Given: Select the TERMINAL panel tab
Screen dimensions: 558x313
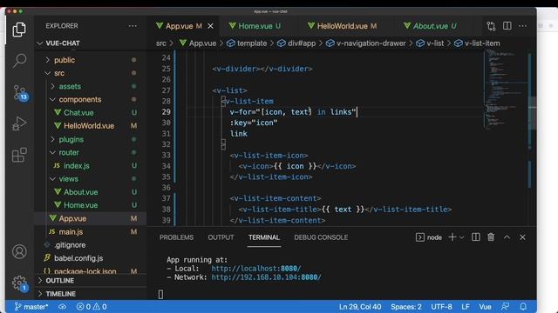Looking at the screenshot, I should (x=264, y=237).
